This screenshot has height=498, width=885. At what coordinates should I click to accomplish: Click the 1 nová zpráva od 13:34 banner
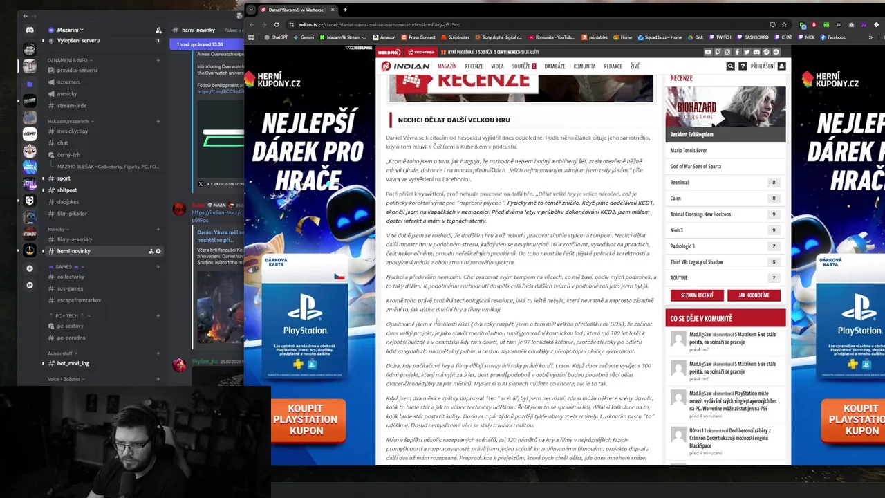tap(206, 44)
